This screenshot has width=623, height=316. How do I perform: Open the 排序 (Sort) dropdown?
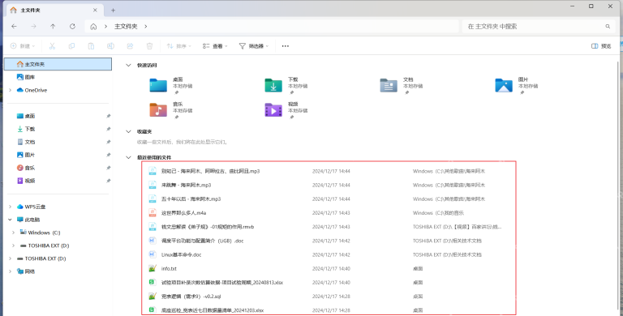click(178, 46)
